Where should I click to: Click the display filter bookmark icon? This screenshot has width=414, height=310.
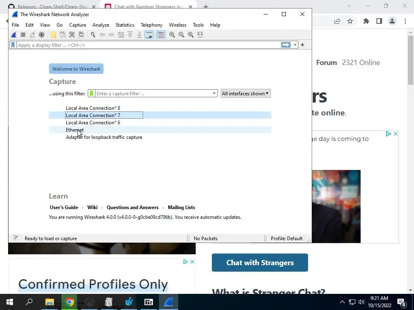tap(13, 45)
